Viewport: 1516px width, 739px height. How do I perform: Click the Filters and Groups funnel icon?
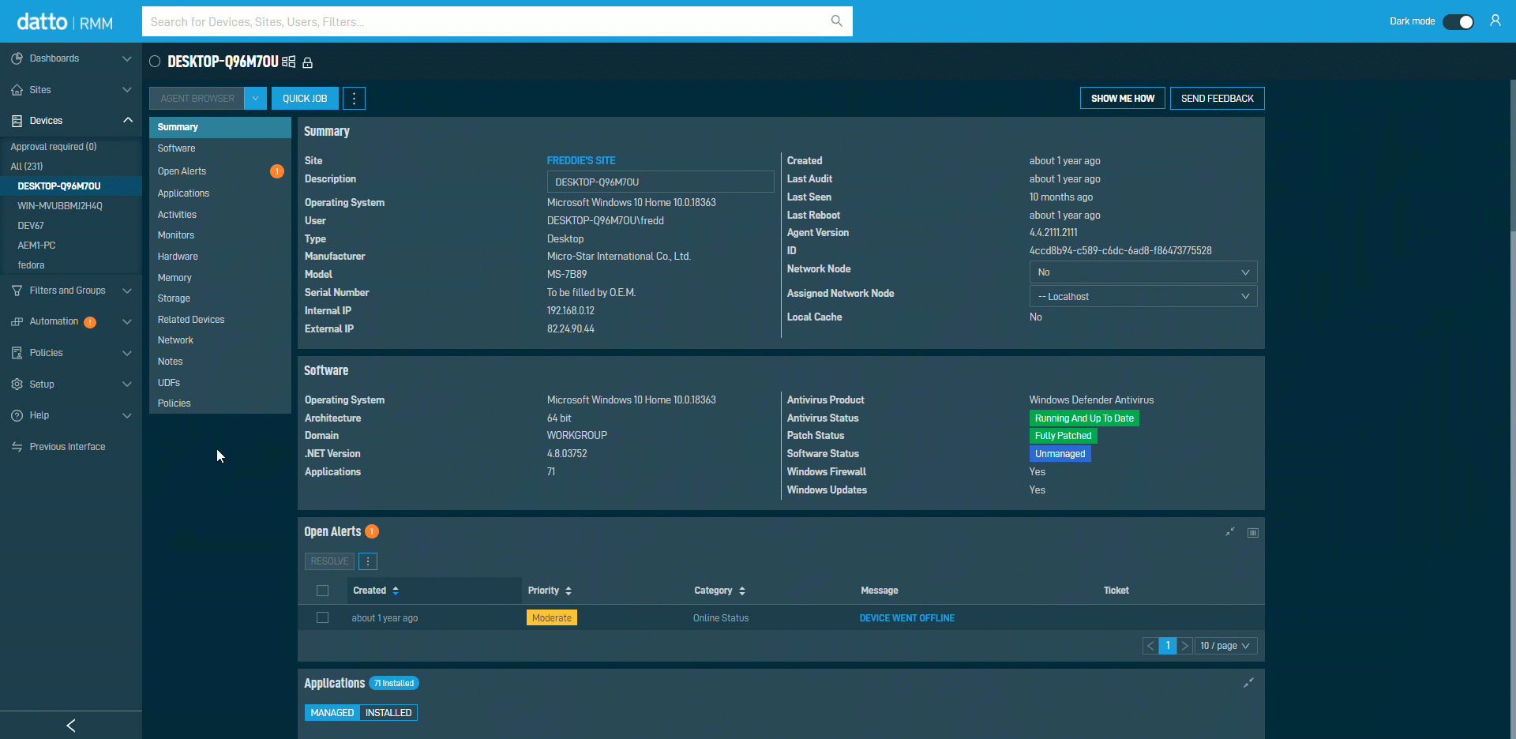(x=17, y=291)
